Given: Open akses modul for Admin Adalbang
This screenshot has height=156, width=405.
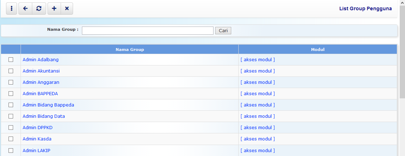Looking at the screenshot, I should tap(257, 60).
